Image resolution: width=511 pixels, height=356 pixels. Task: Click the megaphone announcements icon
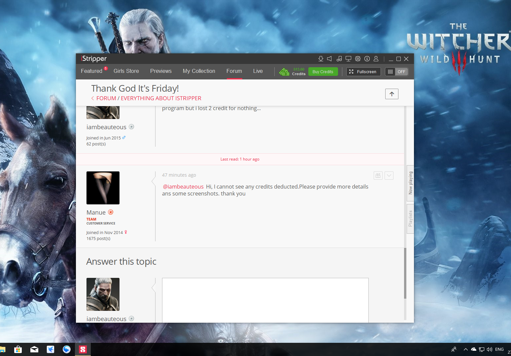coord(329,59)
